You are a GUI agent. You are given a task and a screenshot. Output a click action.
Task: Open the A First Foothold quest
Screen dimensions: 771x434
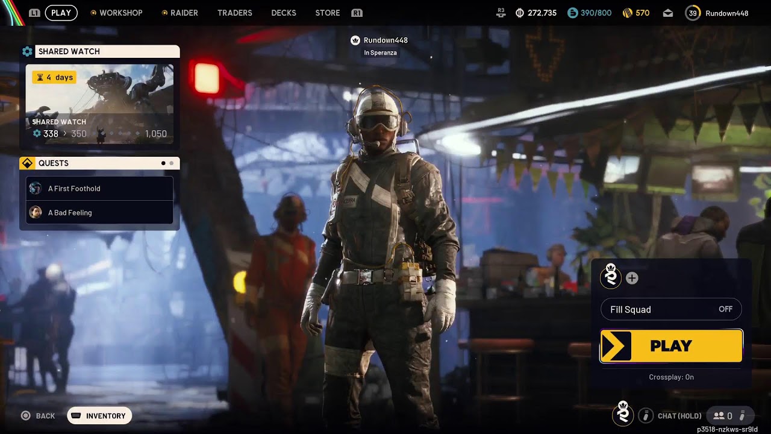(x=99, y=189)
